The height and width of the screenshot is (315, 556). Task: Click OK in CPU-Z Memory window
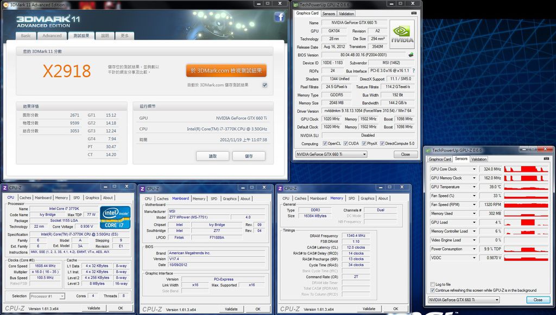396,309
